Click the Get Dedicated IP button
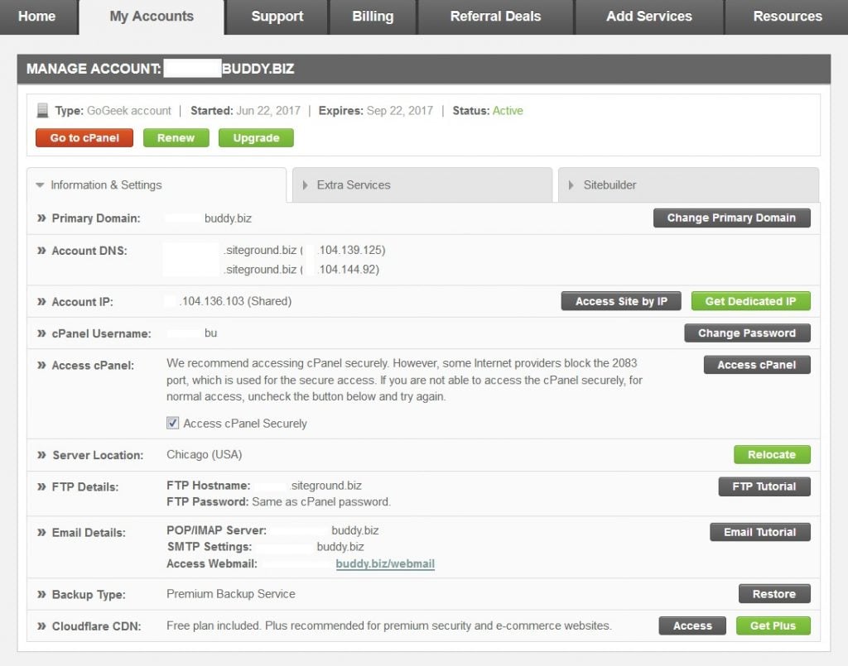Viewport: 848px width, 666px height. (x=750, y=301)
